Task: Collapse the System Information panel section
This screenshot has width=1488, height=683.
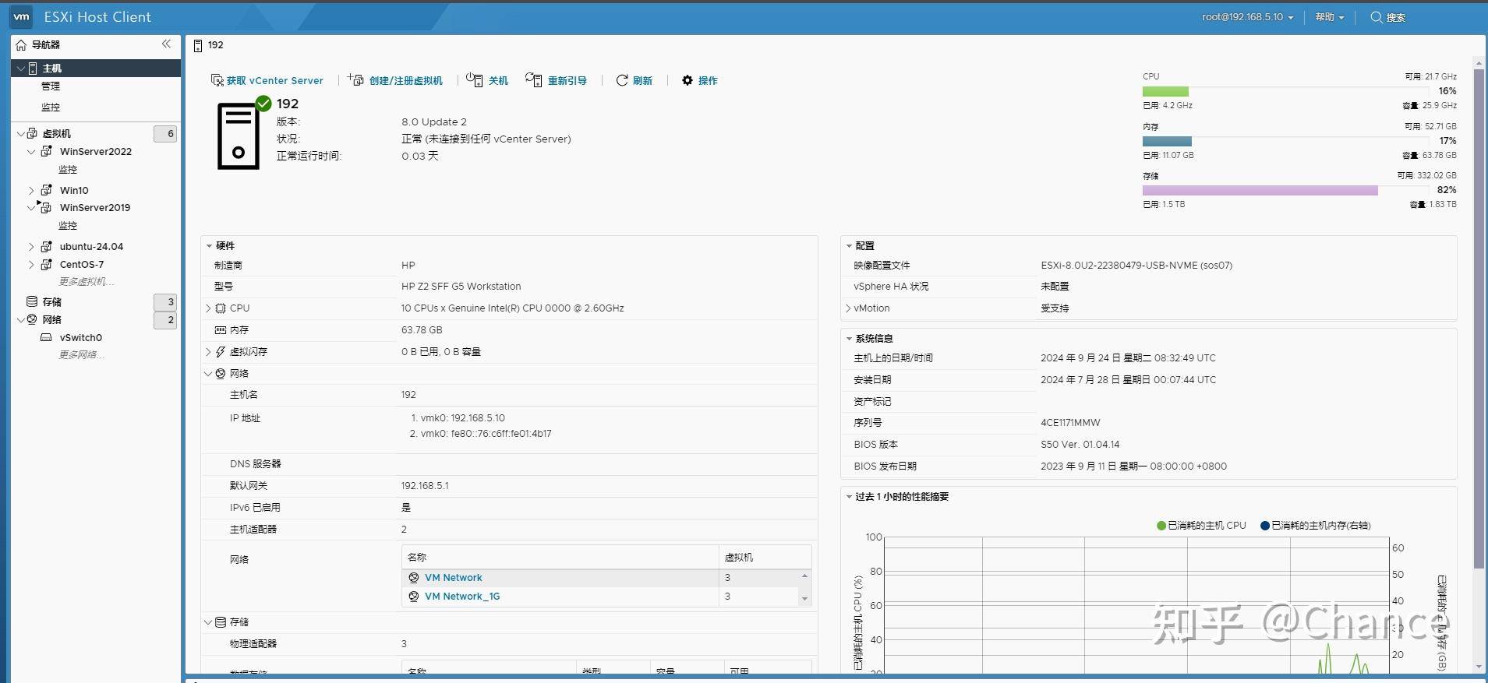Action: (849, 339)
